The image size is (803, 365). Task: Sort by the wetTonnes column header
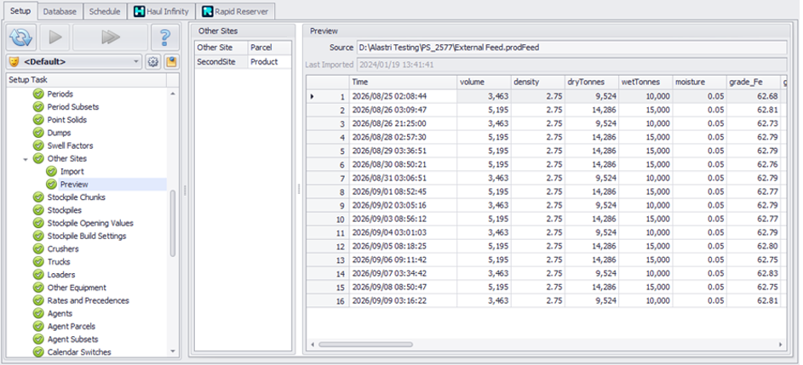click(x=645, y=82)
